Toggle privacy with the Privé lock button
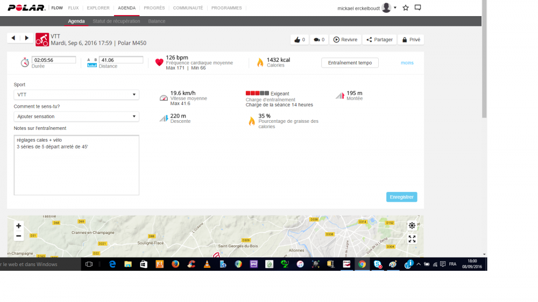Screen dimensions: 538x302 (410, 40)
